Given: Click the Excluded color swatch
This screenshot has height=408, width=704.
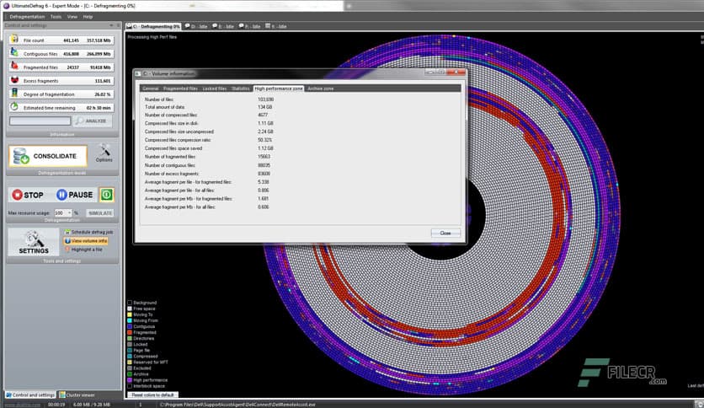Looking at the screenshot, I should click(x=130, y=368).
